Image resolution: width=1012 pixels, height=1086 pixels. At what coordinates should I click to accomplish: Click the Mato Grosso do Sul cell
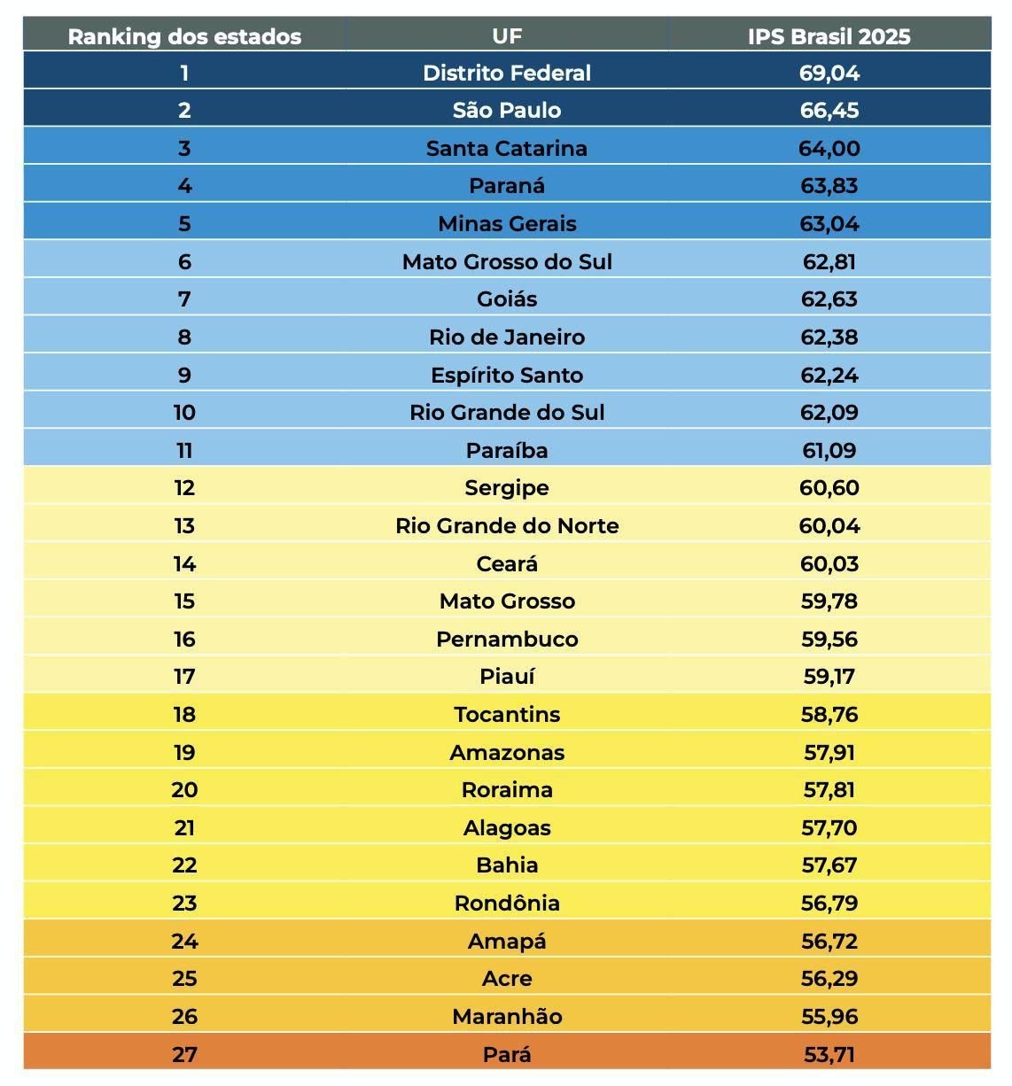[x=507, y=261]
